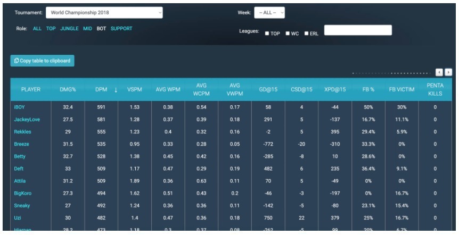The height and width of the screenshot is (235, 459).
Task: Open the Week dropdown
Action: tap(269, 13)
